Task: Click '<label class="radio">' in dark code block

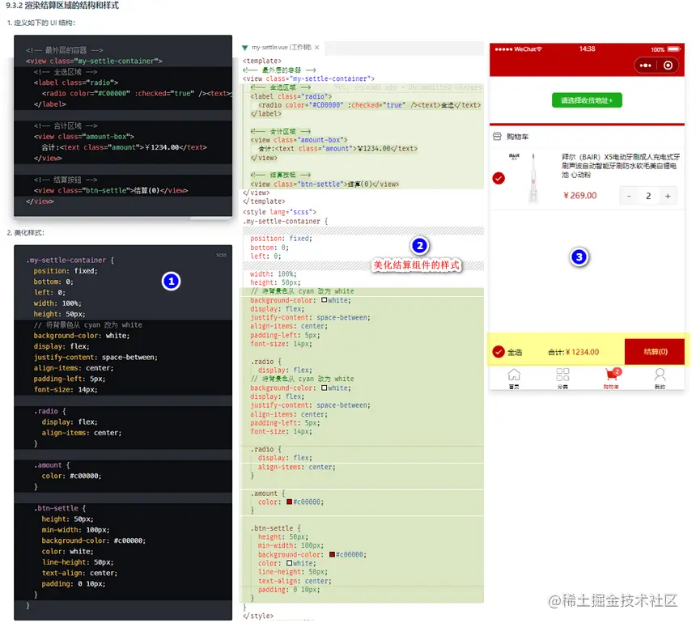Action: coord(76,83)
